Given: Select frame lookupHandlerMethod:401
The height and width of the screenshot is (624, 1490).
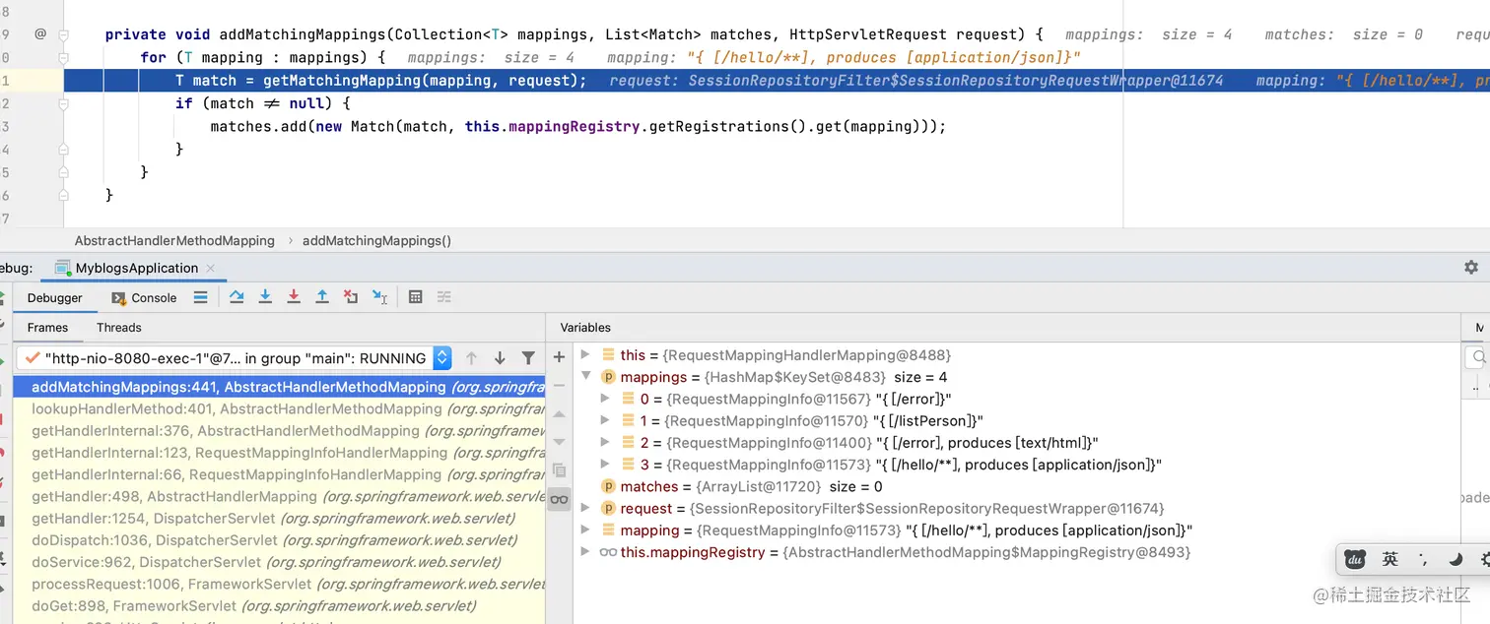Looking at the screenshot, I should pos(279,409).
